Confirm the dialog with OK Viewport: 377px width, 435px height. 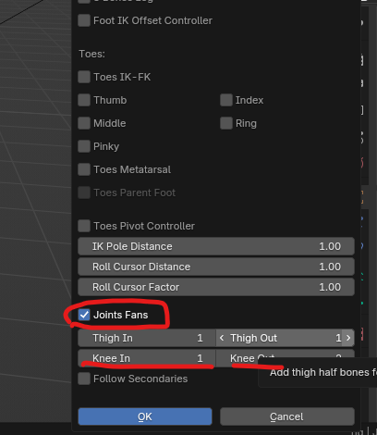pos(145,416)
